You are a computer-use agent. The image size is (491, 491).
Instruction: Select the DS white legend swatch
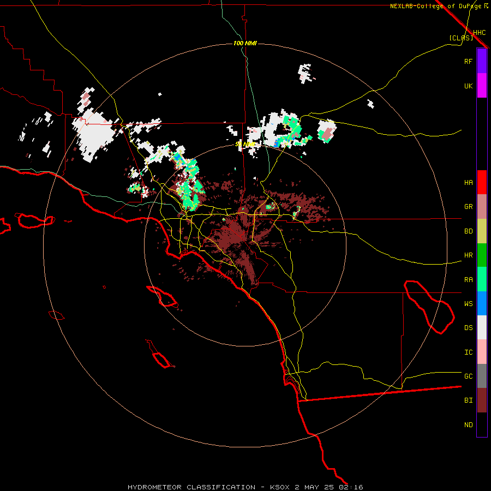tap(482, 327)
